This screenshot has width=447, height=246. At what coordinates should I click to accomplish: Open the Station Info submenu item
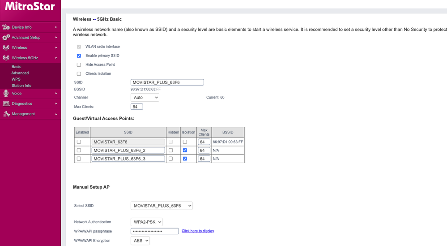(x=21, y=85)
